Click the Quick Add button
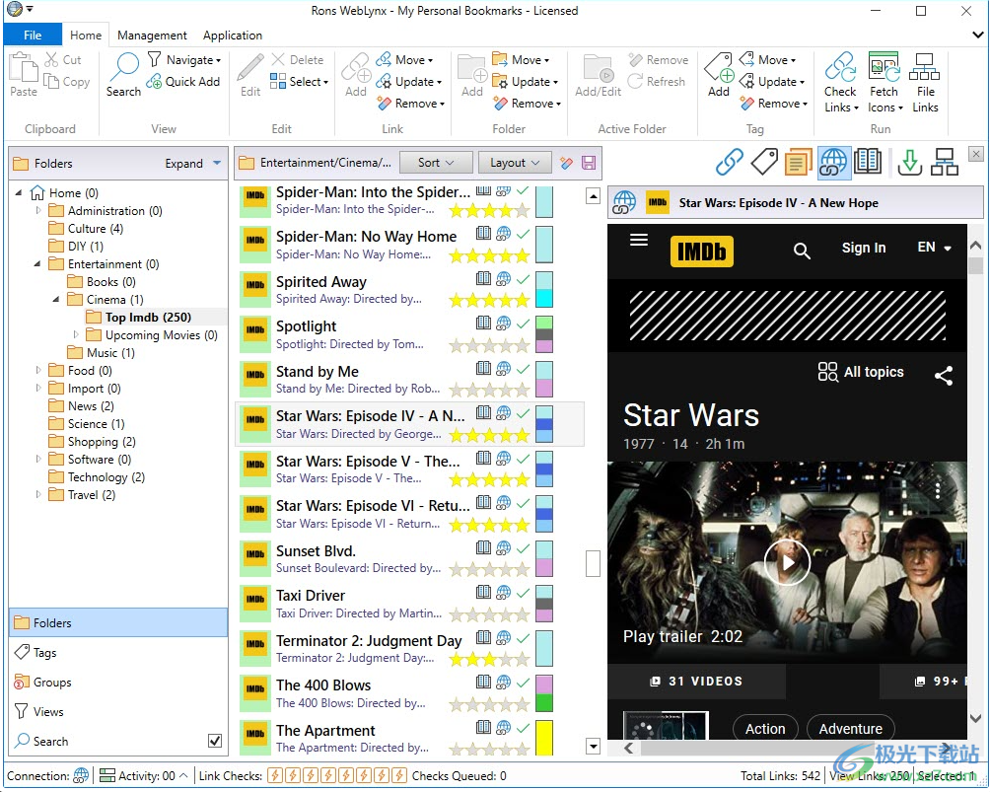Screen dimensions: 990x792 click(183, 82)
